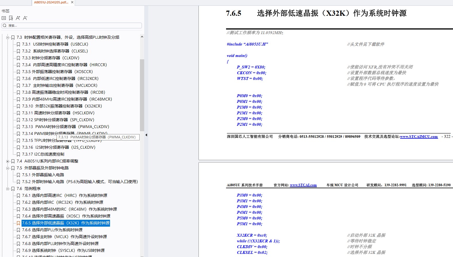This screenshot has width=453, height=257.
Task: Open bookmark '7.3 时钟配置相关寄存器'
Action: 68,37
